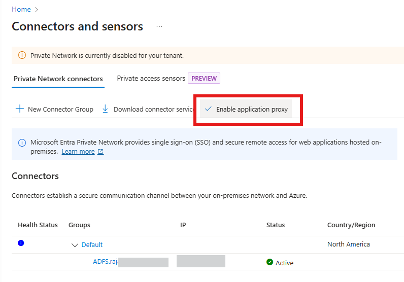Switch to Private access sensors tab
This screenshot has height=282, width=404.
point(151,78)
